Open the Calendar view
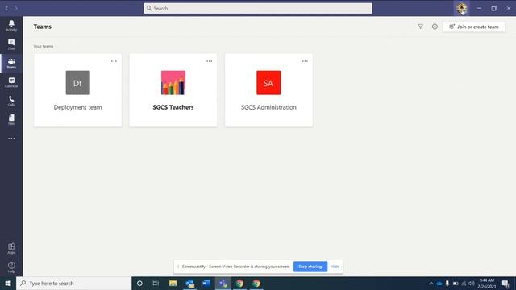 [x=11, y=82]
